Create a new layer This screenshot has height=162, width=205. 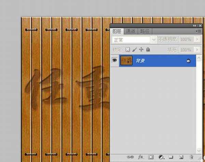(x=181, y=157)
